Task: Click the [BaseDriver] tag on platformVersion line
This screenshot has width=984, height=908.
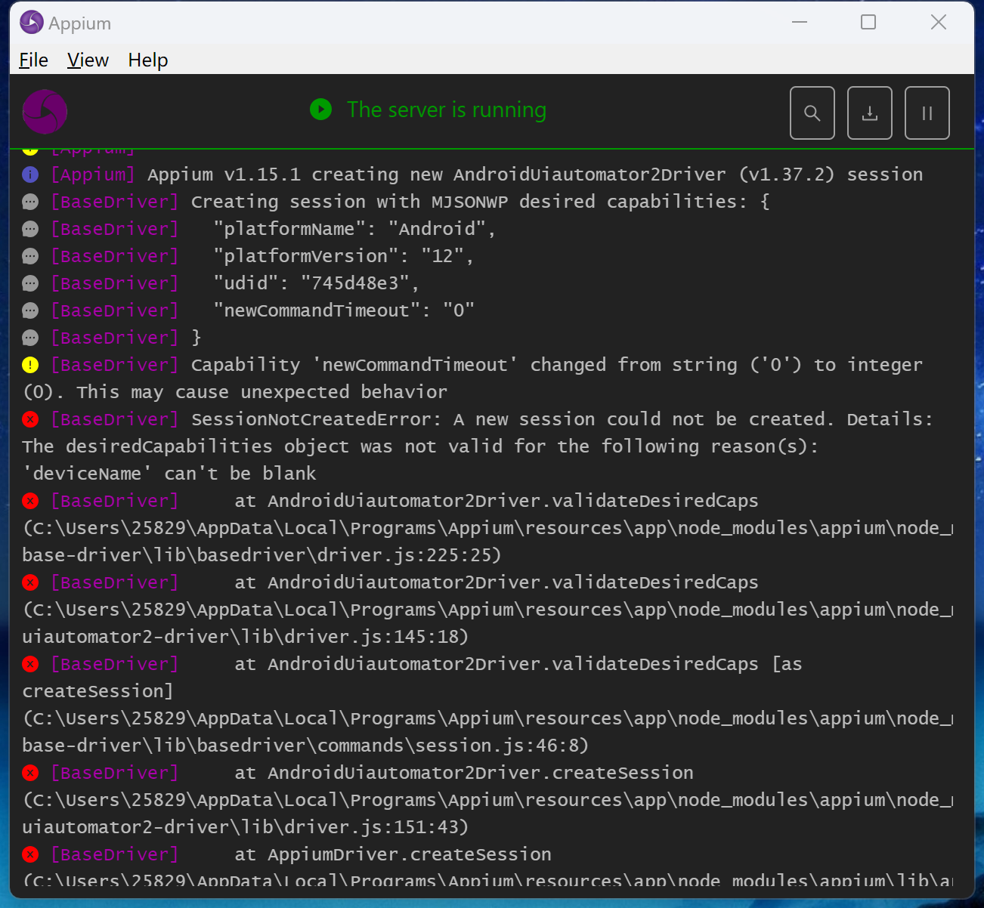Action: tap(115, 256)
